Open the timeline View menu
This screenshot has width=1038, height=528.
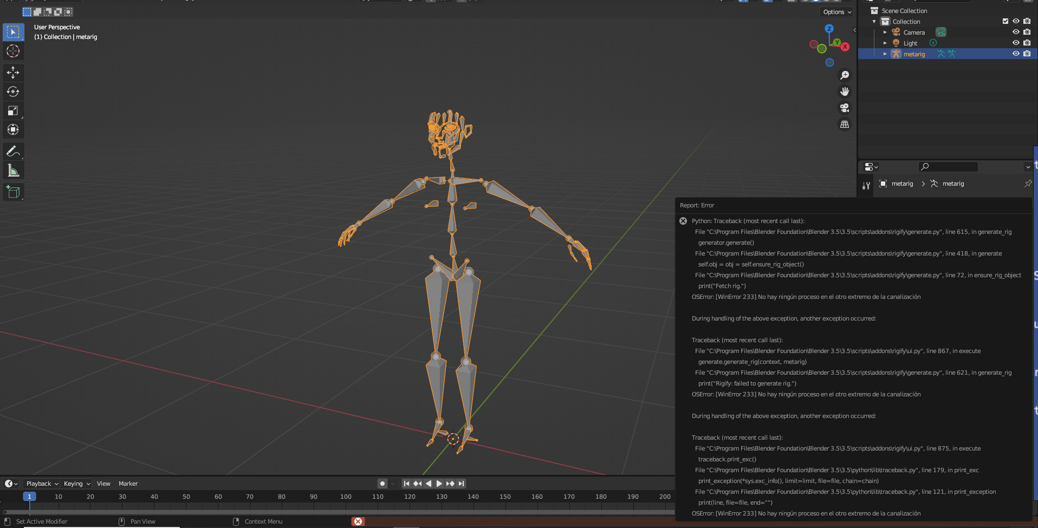(x=103, y=484)
